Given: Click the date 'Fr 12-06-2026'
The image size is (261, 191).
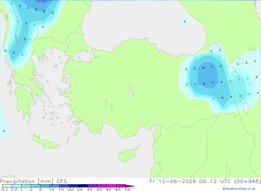Looking at the screenshot, I should pos(173,181).
